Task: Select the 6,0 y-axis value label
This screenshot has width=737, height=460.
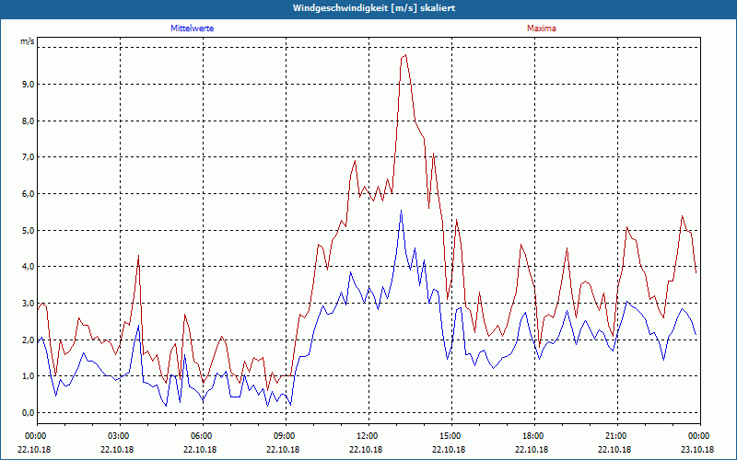Action: [28, 194]
